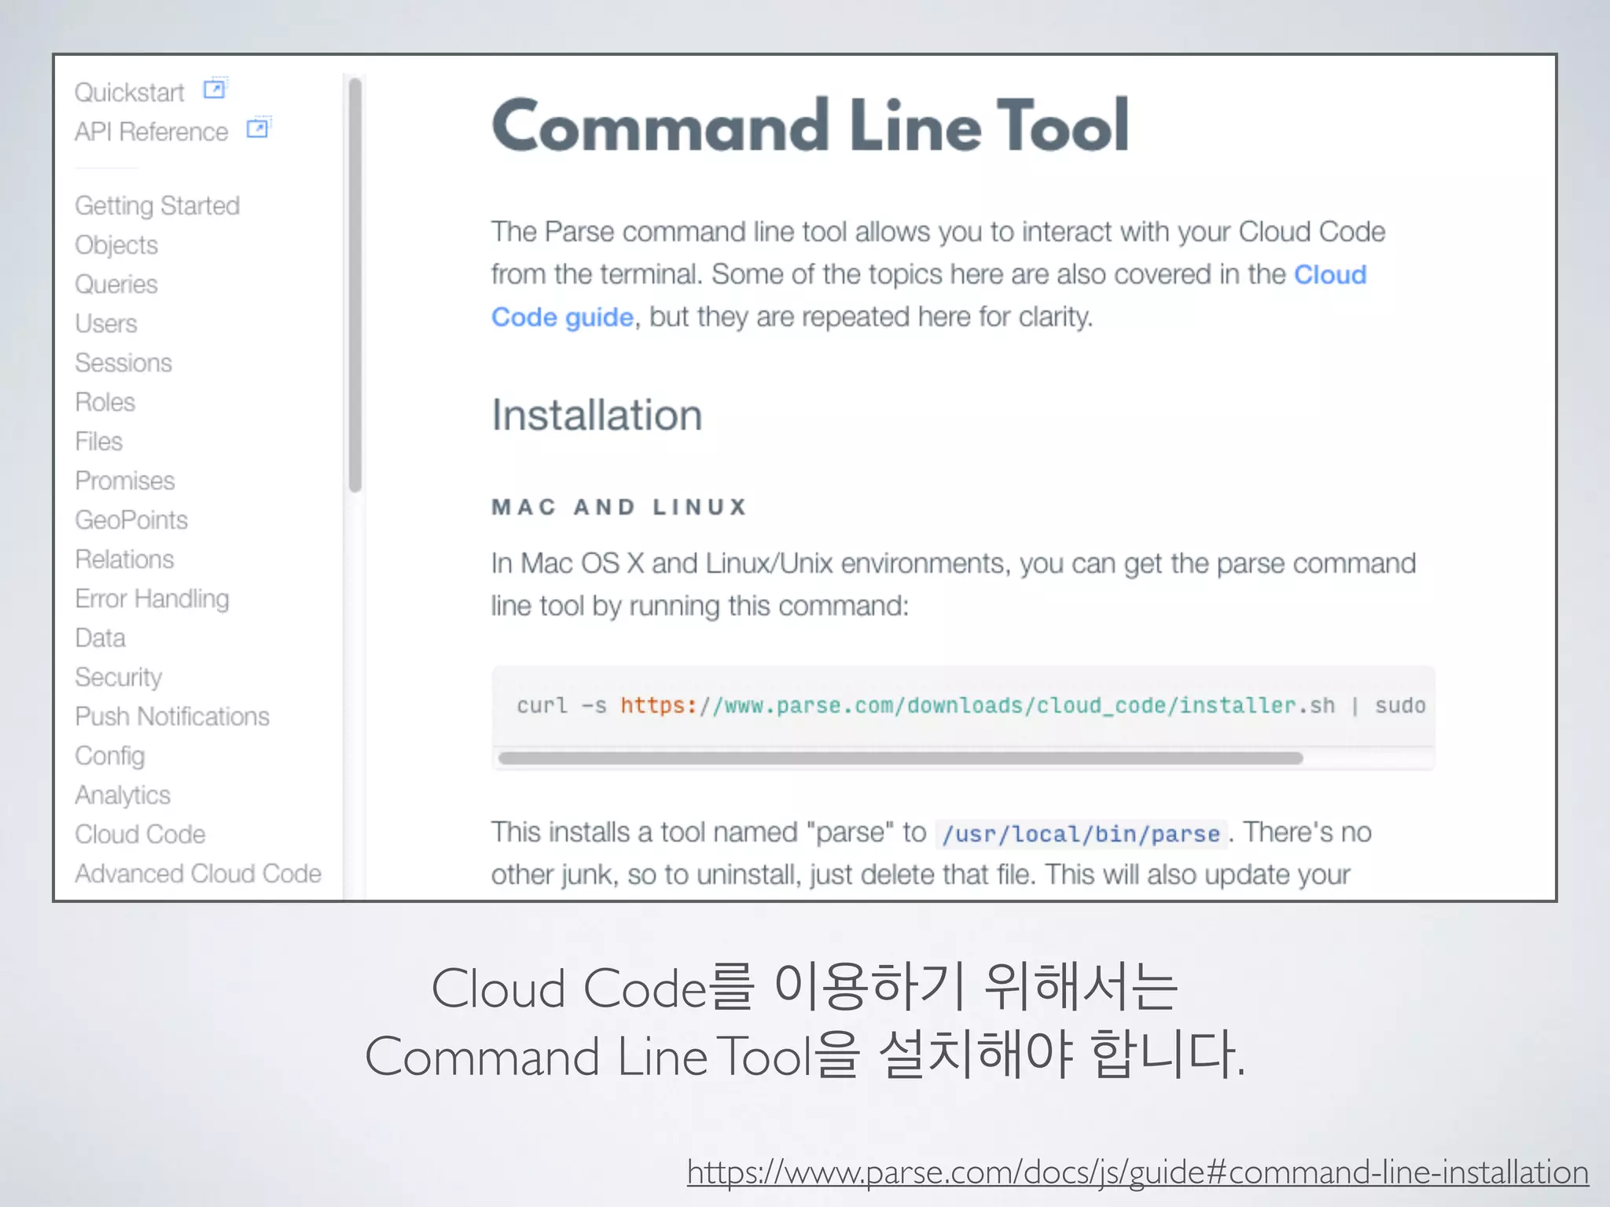Open the API Reference sidebar link

pos(152,132)
